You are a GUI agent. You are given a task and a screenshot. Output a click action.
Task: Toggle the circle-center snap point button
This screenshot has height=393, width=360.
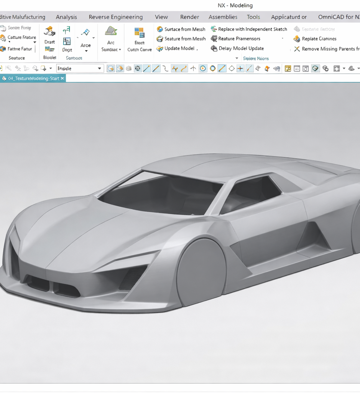[x=203, y=69]
